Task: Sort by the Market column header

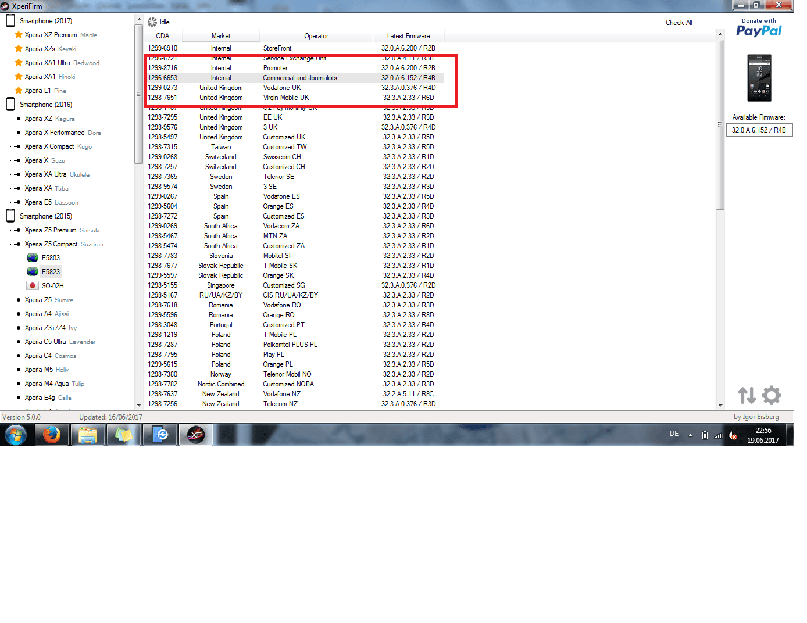Action: coord(221,36)
